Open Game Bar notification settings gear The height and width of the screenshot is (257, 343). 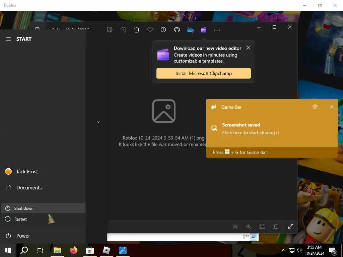click(x=315, y=107)
